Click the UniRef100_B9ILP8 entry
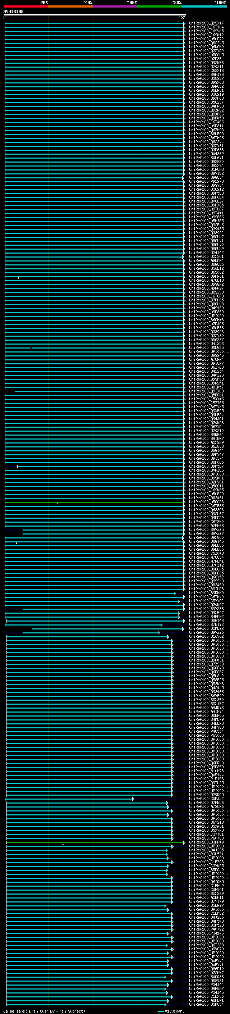The width and height of the screenshot is (230, 1014). coord(206,589)
